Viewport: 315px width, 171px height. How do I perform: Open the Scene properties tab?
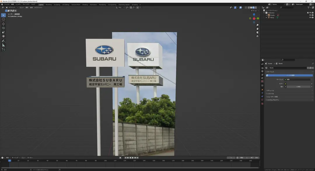[x=262, y=78]
